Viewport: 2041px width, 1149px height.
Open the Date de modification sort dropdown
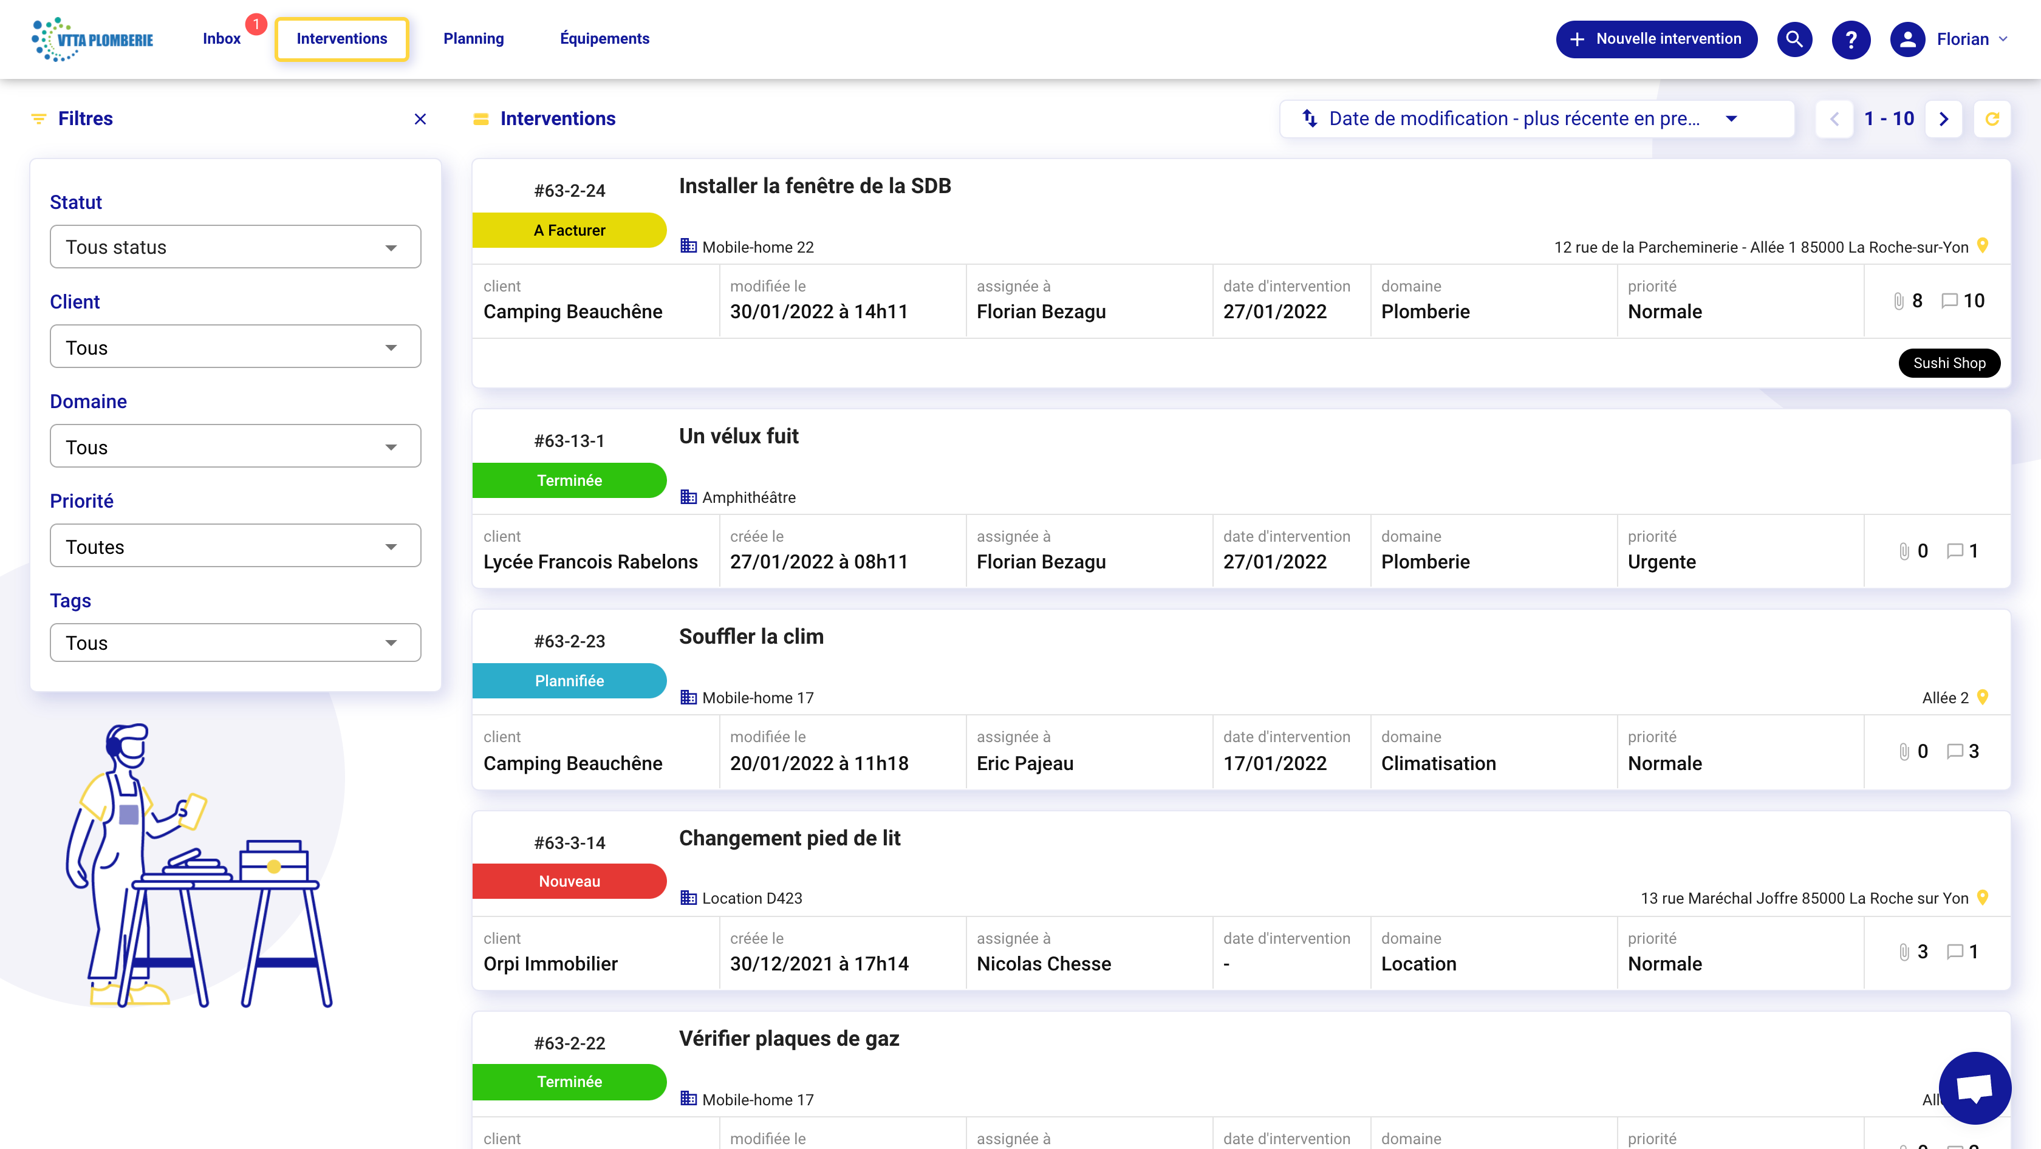coord(1536,119)
